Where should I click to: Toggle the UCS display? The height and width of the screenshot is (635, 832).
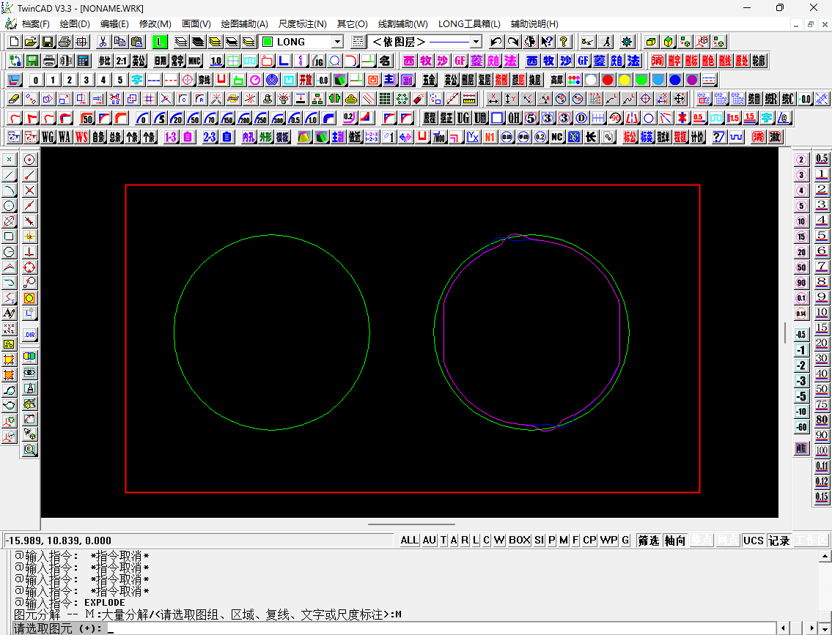754,541
